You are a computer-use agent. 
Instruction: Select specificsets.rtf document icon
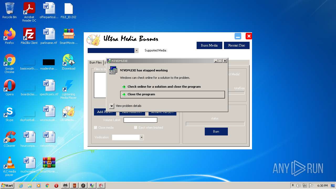click(x=49, y=88)
